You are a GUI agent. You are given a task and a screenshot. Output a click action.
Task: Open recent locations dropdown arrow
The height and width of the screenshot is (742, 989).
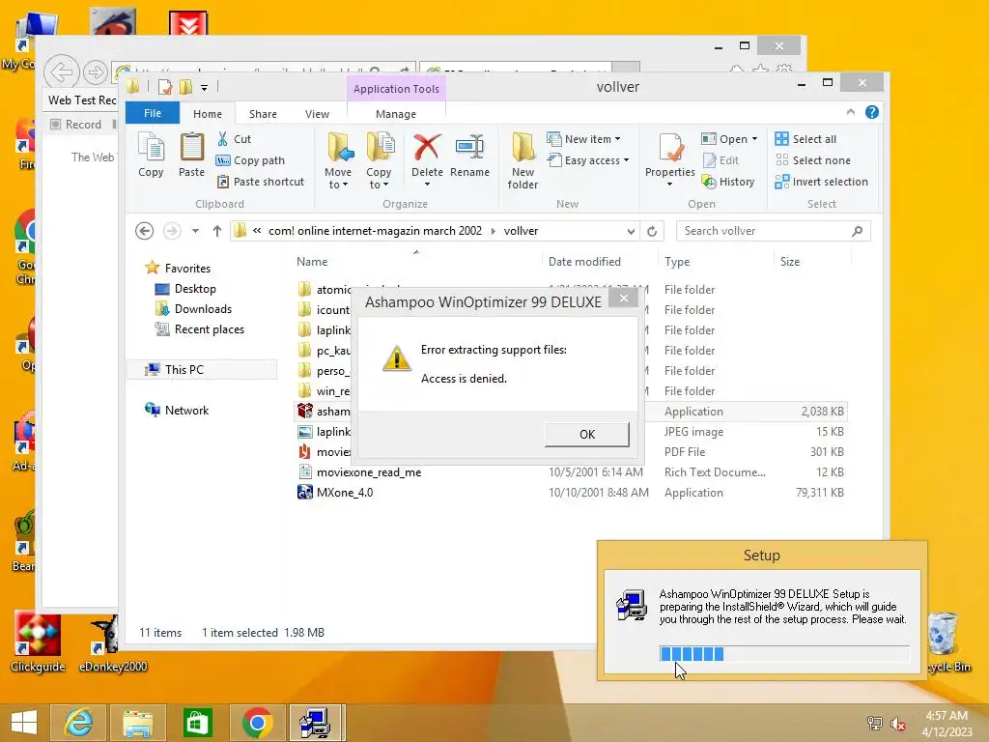coord(195,231)
